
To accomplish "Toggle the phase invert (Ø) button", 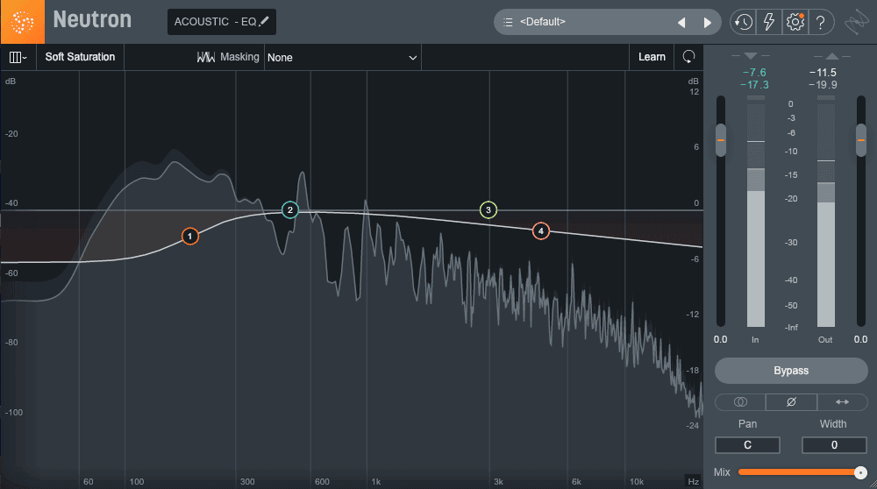I will tap(791, 402).
